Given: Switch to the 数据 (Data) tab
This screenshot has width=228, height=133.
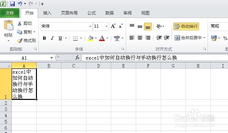Looking at the screenshot, I should pos(110,13).
